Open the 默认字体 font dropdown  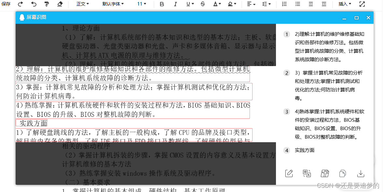click(113, 4)
